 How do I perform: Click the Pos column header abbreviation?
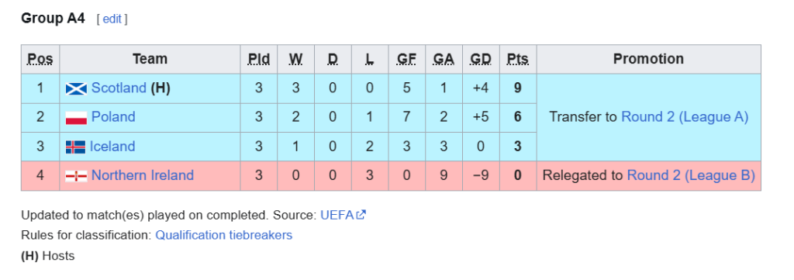point(40,59)
